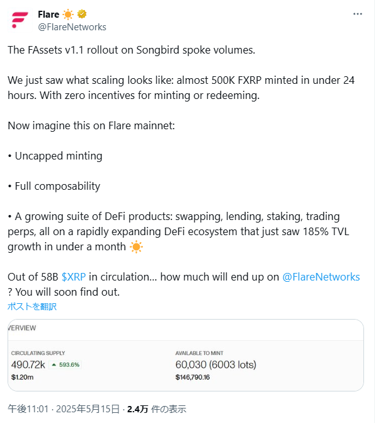Click the AVAILABLE TO MINT label
Screen dimensions: 376x423
[199, 353]
